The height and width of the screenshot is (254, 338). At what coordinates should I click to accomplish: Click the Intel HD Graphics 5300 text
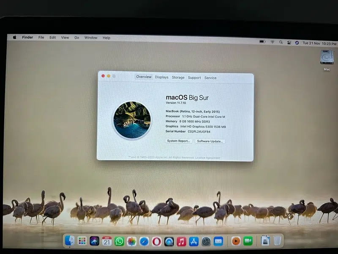coord(203,127)
